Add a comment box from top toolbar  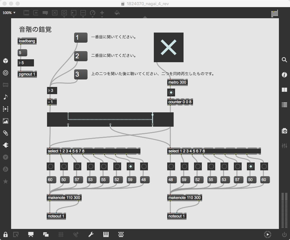(45, 13)
